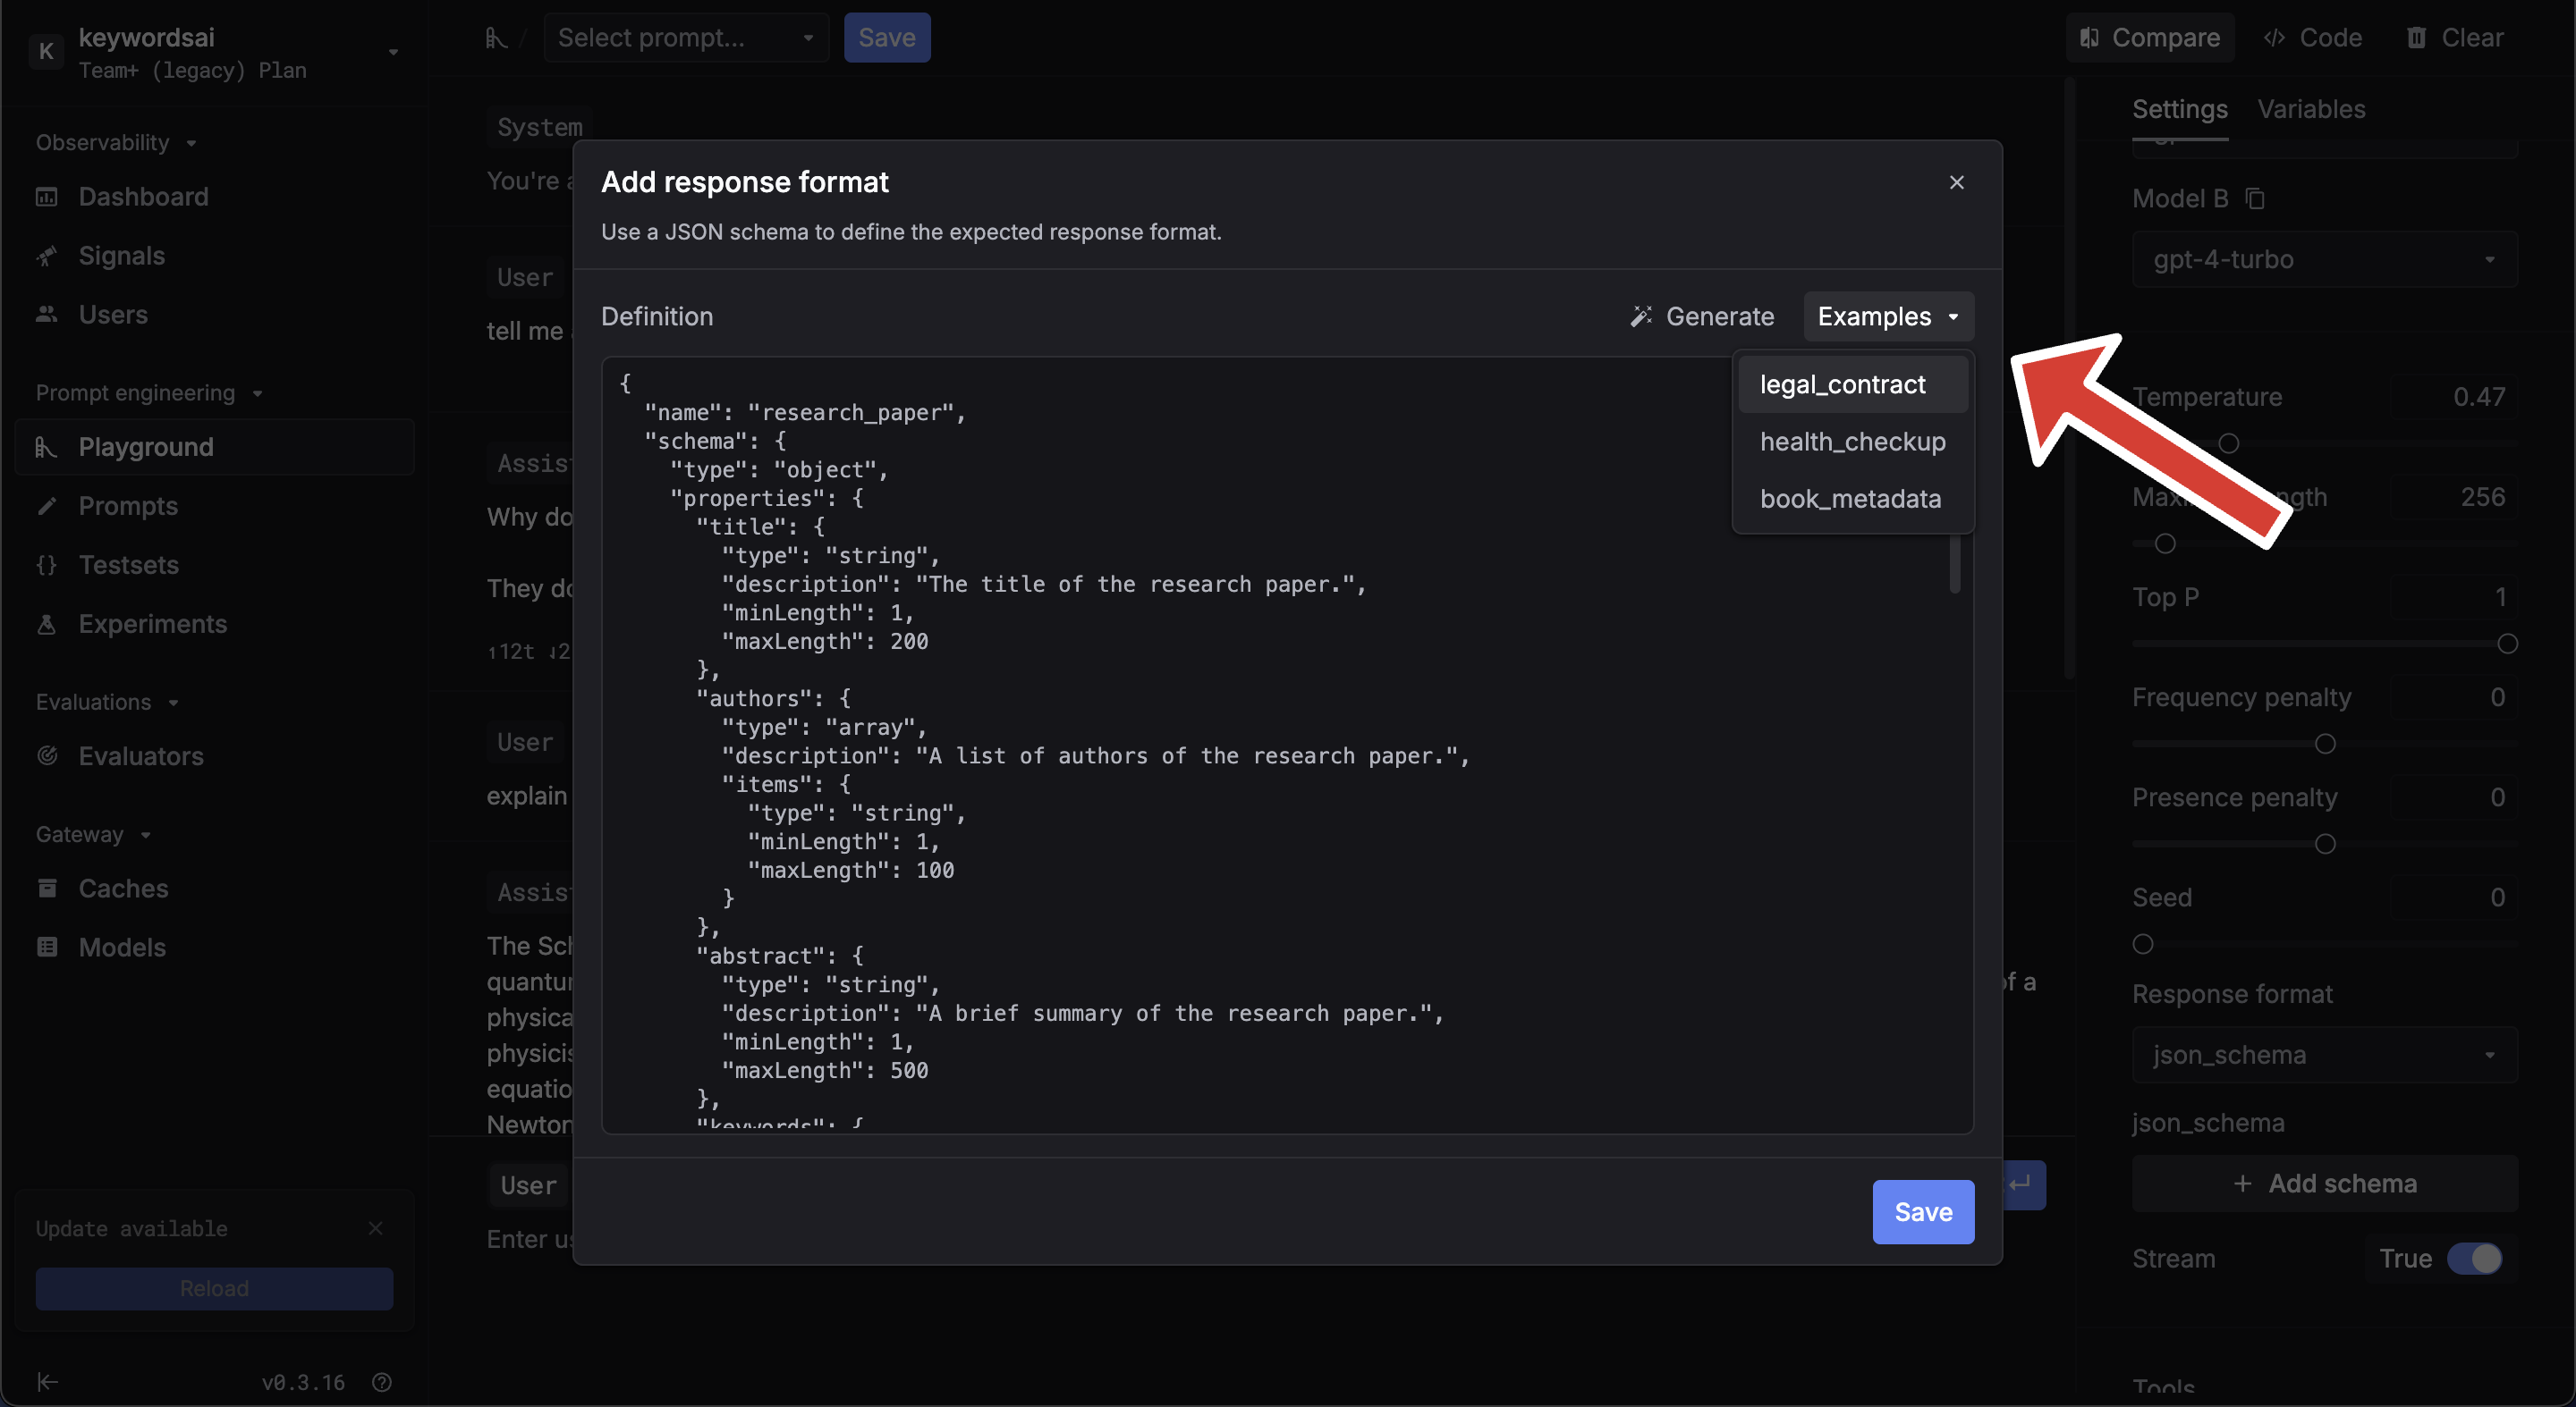The image size is (2576, 1407).
Task: Click inside the JSON schema editor
Action: point(1287,746)
